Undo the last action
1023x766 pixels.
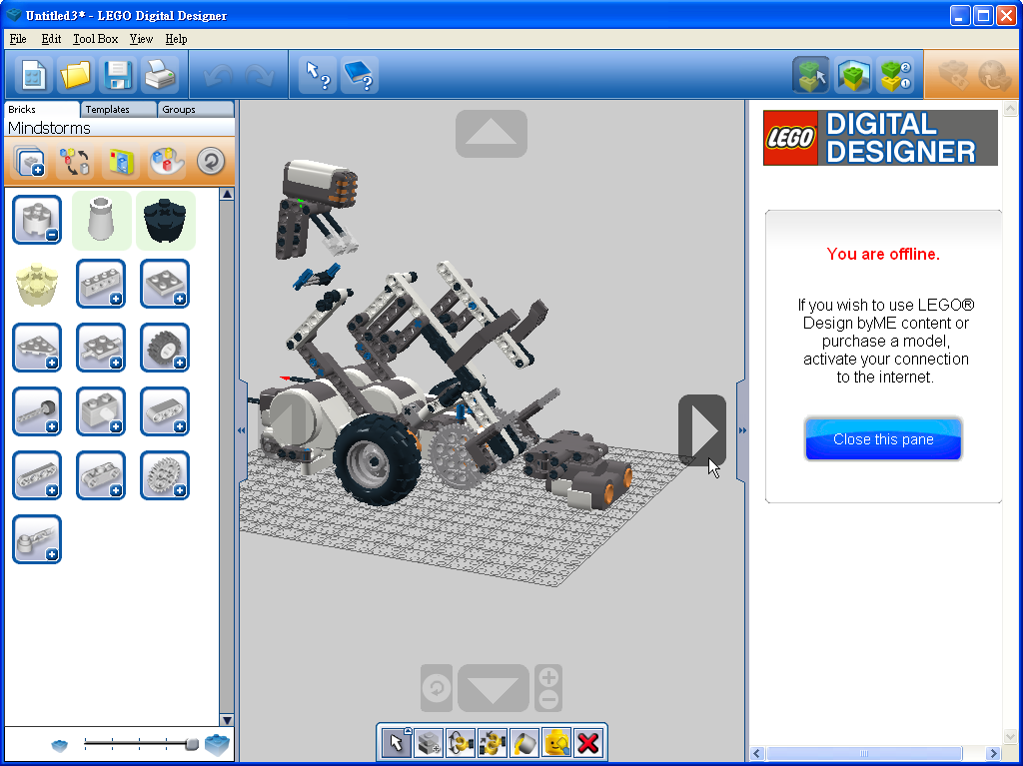pos(218,76)
